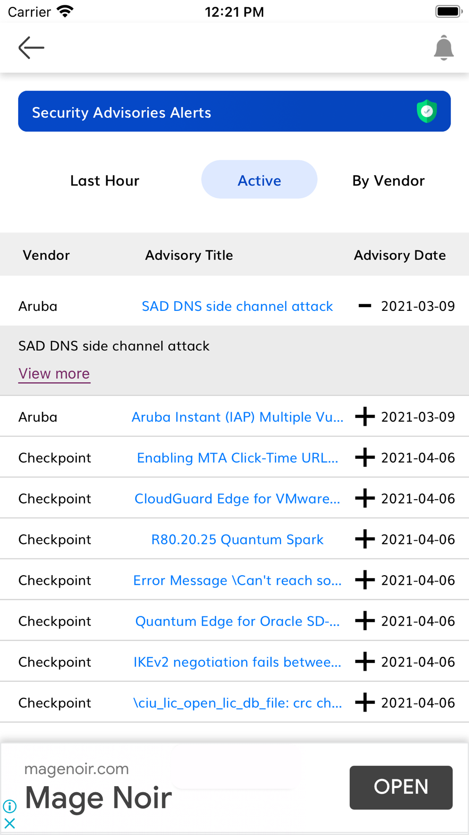Tap the green shield check icon
Screen dimensions: 469x835
(427, 111)
